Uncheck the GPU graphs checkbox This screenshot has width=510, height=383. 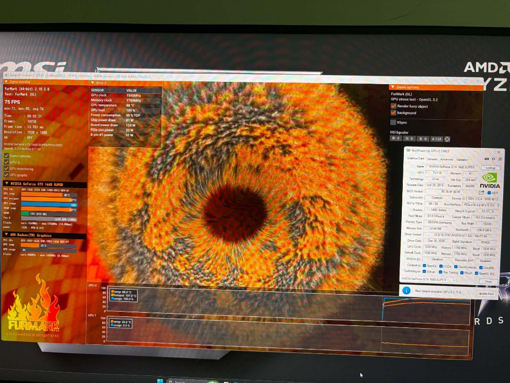[x=6, y=175]
